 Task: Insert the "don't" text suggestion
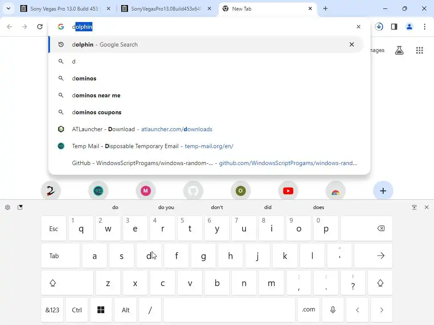pos(217,207)
